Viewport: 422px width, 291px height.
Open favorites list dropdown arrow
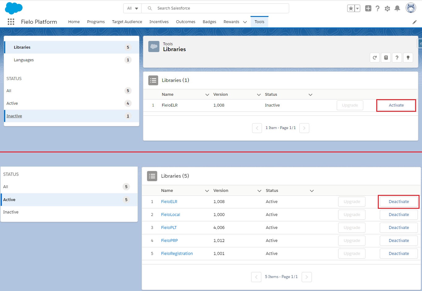pos(357,8)
